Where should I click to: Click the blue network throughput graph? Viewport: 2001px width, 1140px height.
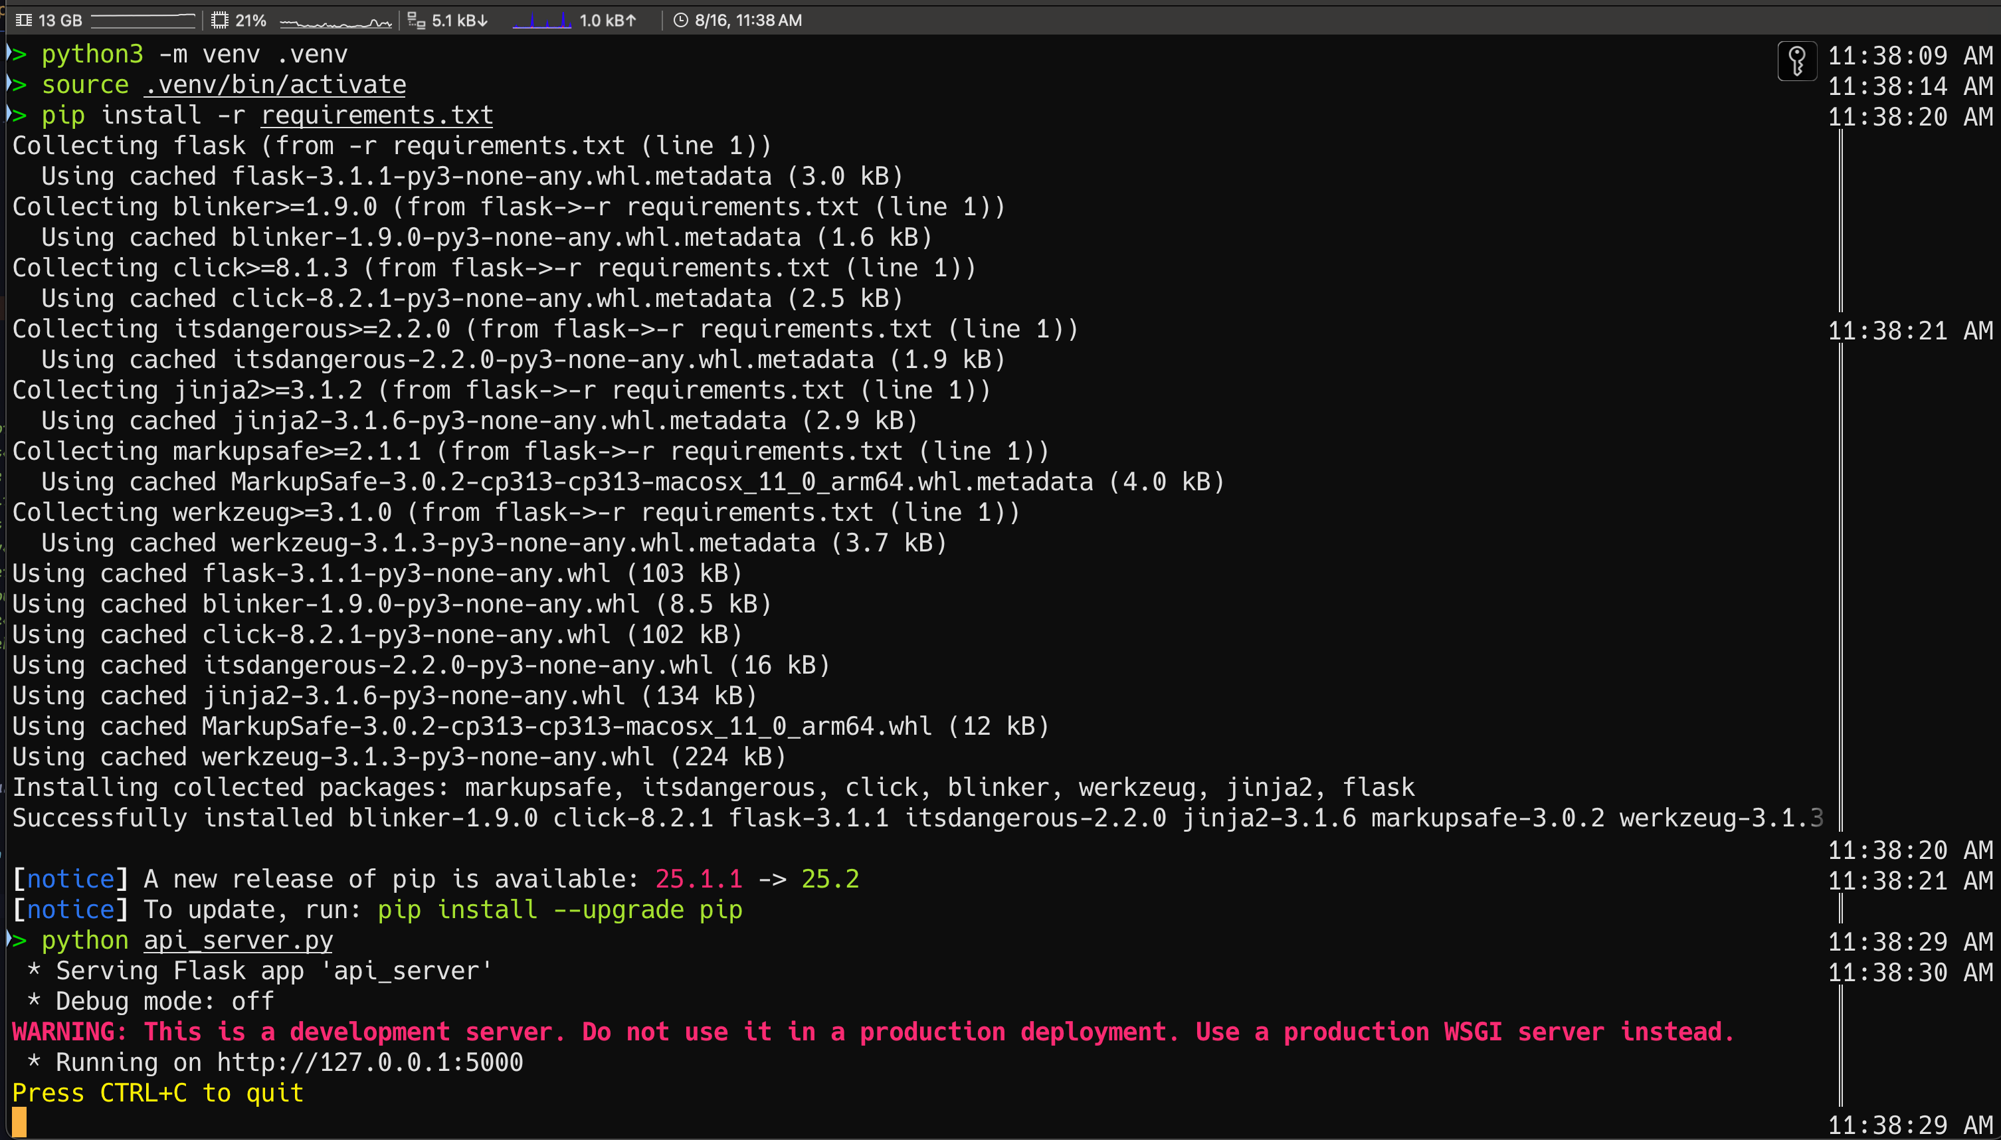click(541, 21)
